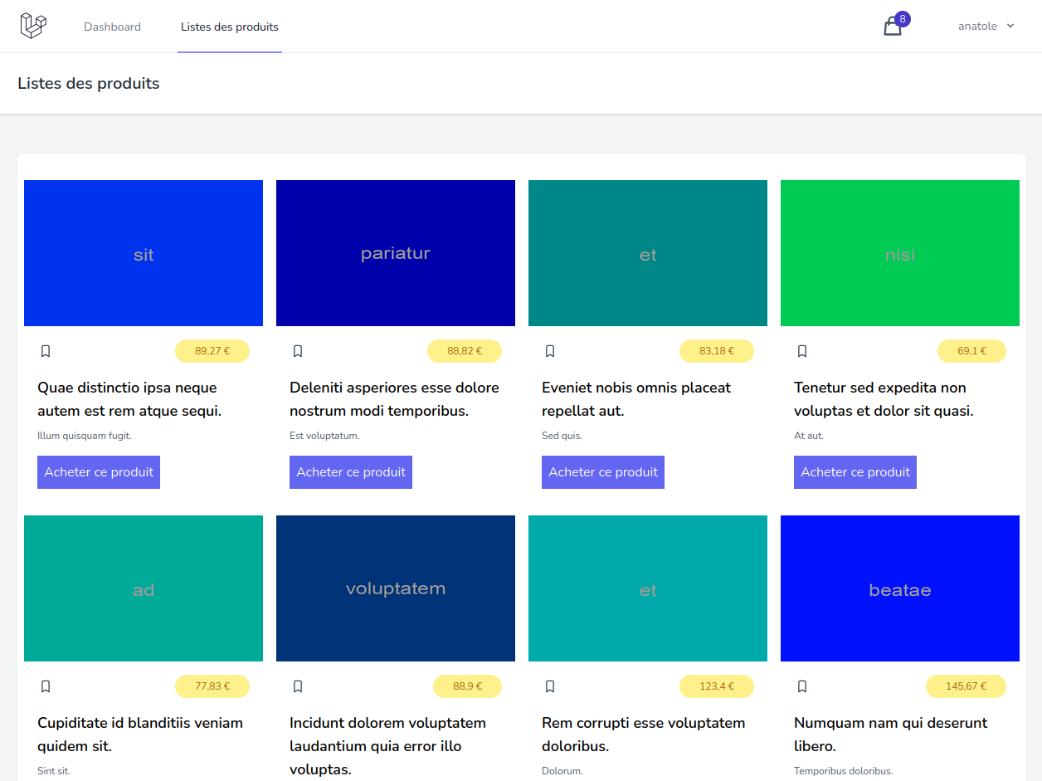
Task: Open the shopping cart with 8 items
Action: 892,27
